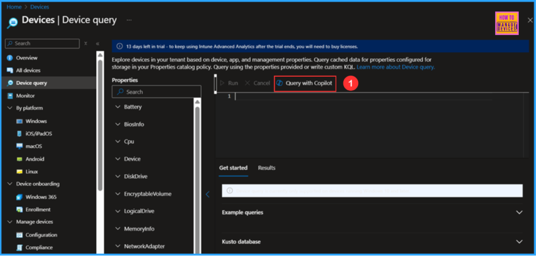
Task: Collapse the sidebar with double chevron icon
Action: pyautogui.click(x=97, y=44)
